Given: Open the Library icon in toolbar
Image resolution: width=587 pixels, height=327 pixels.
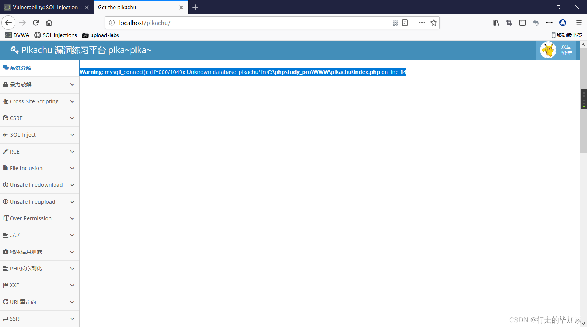Looking at the screenshot, I should pyautogui.click(x=496, y=23).
